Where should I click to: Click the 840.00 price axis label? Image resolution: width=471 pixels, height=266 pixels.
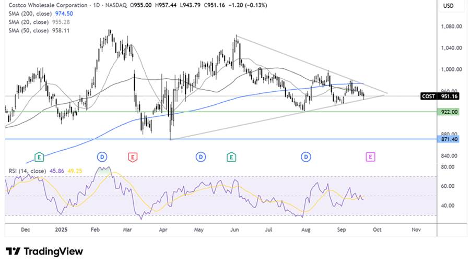(449, 156)
